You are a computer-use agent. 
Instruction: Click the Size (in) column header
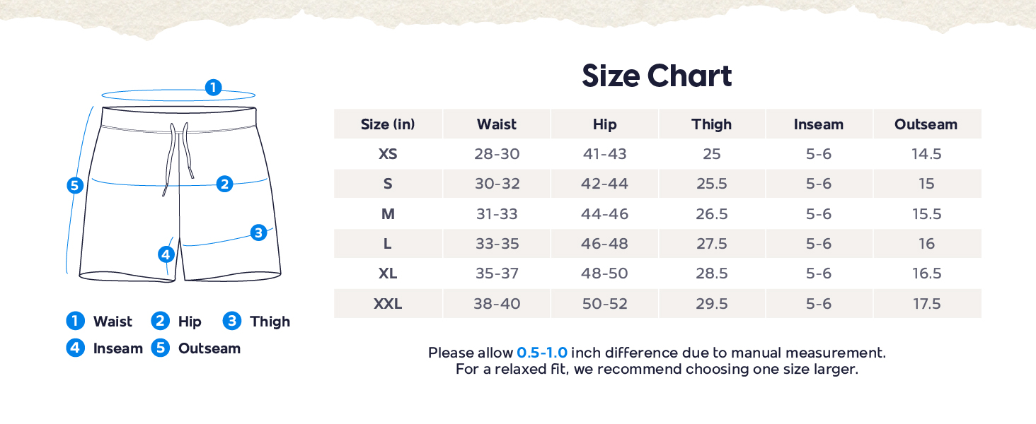(388, 124)
